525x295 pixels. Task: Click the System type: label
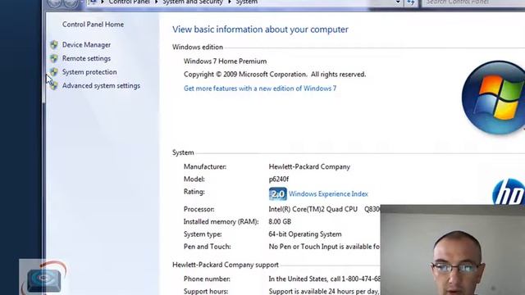[203, 234]
